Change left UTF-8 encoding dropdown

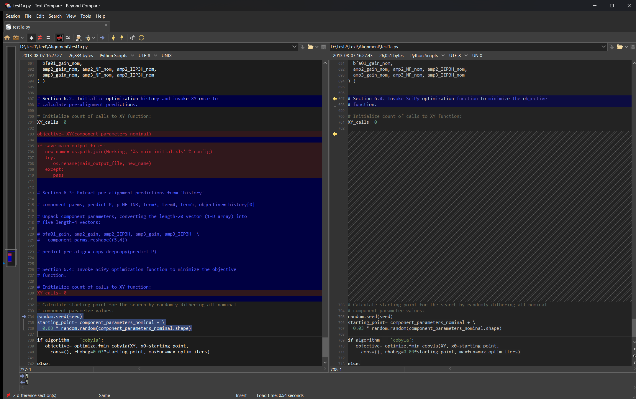click(148, 55)
